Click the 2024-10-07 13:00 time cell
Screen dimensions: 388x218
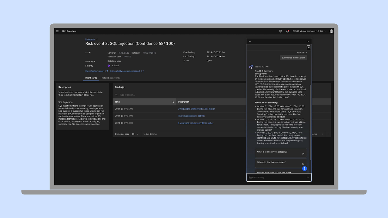124,123
